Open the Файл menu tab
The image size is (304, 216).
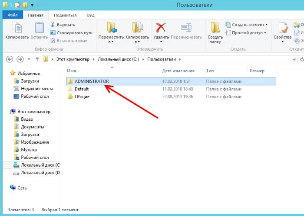click(x=12, y=15)
